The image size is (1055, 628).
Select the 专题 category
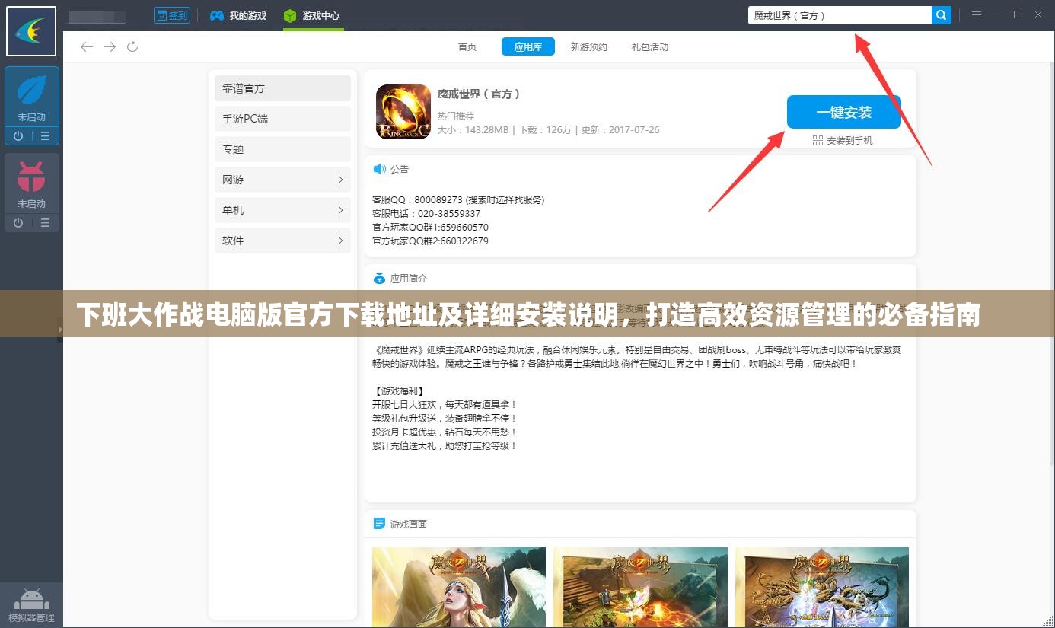pyautogui.click(x=282, y=149)
